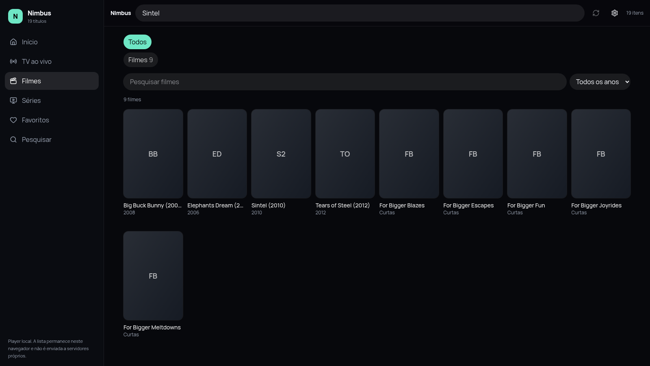Click the top search box containing Sintel
This screenshot has width=650, height=366.
pos(360,13)
